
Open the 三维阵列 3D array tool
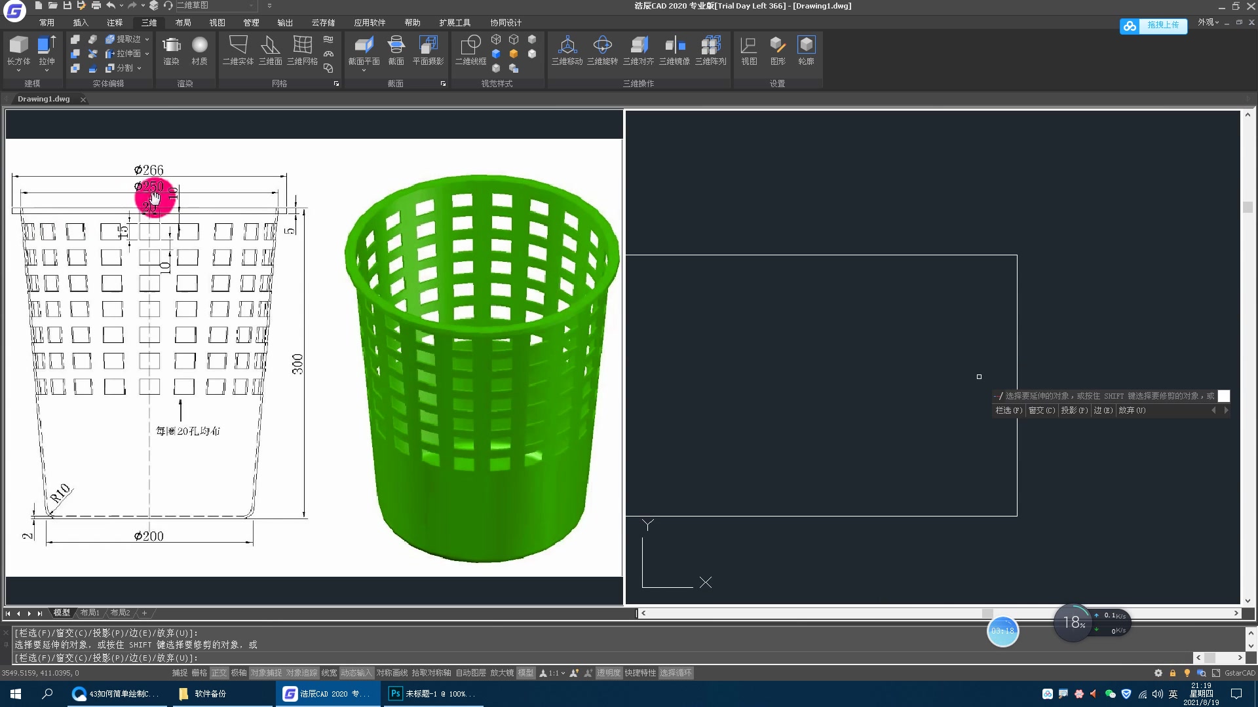point(710,50)
